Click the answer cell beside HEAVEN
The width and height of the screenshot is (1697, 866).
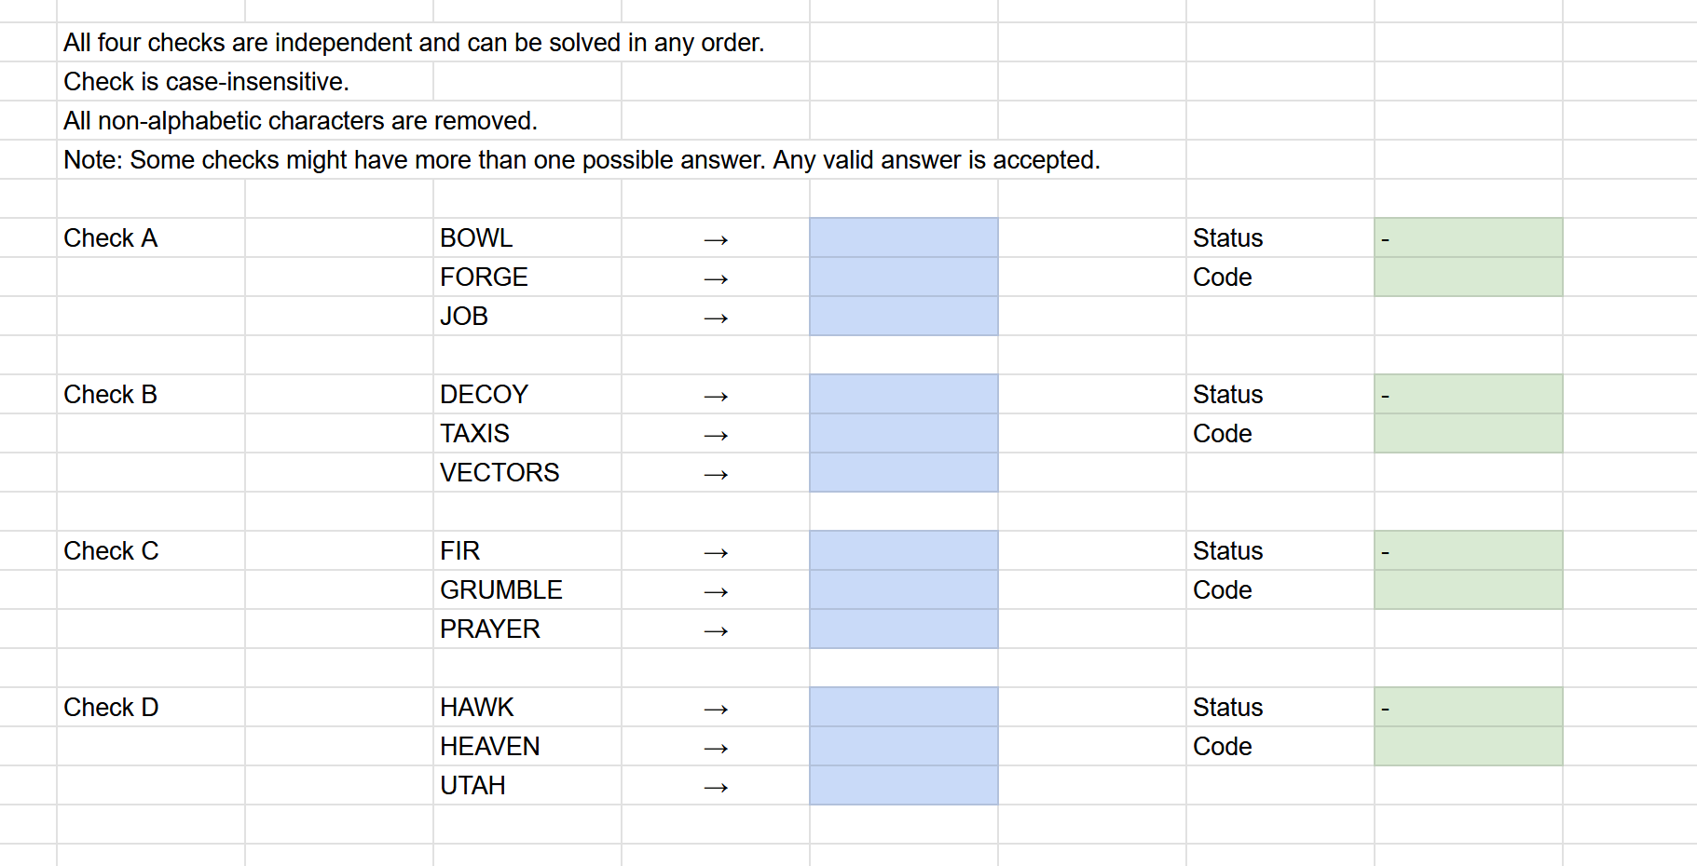(x=903, y=747)
